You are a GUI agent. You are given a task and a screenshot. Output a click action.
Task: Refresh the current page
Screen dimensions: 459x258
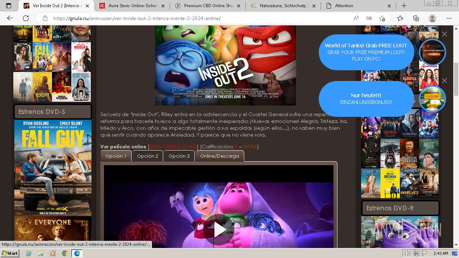[26, 18]
